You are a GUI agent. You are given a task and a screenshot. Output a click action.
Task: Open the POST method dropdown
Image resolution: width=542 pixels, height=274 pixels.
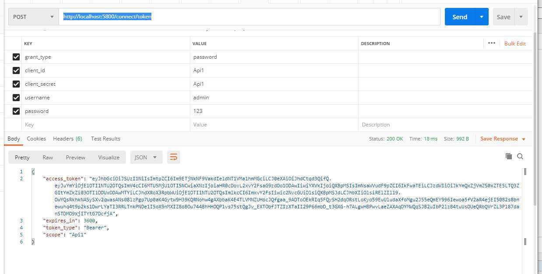pos(34,17)
